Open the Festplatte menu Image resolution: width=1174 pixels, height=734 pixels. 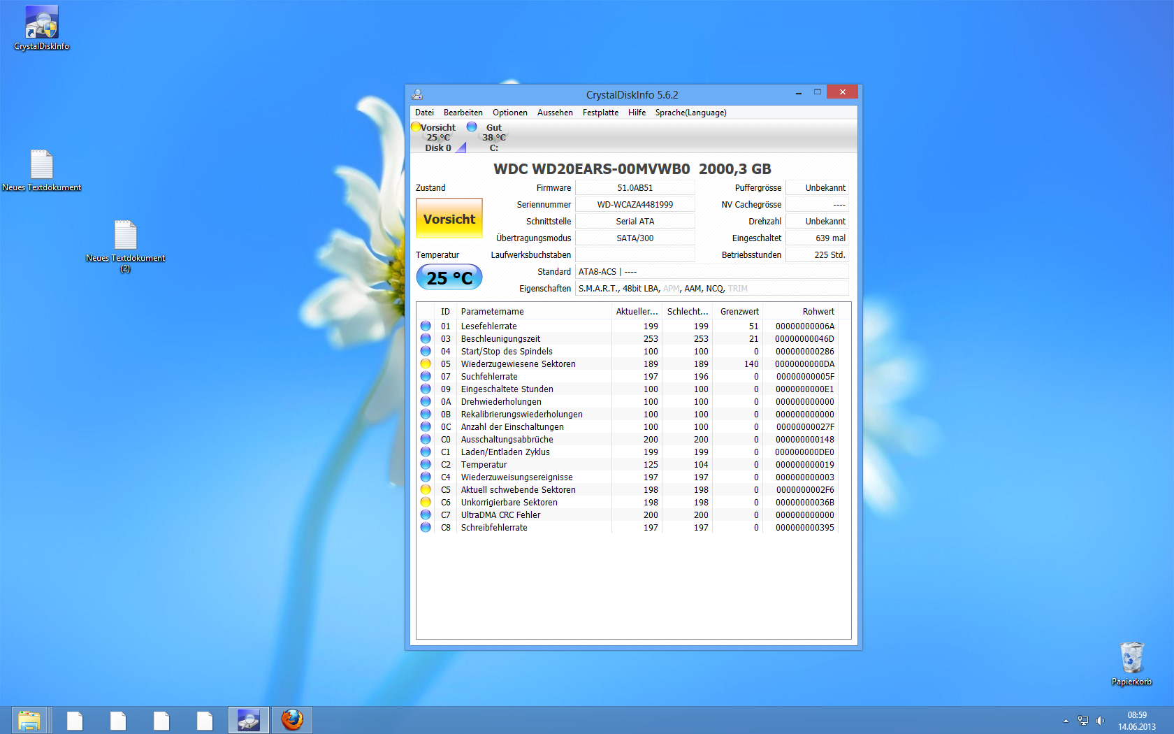[600, 113]
